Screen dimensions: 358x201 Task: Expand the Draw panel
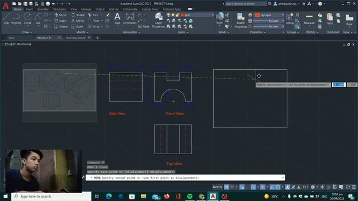click(x=27, y=32)
